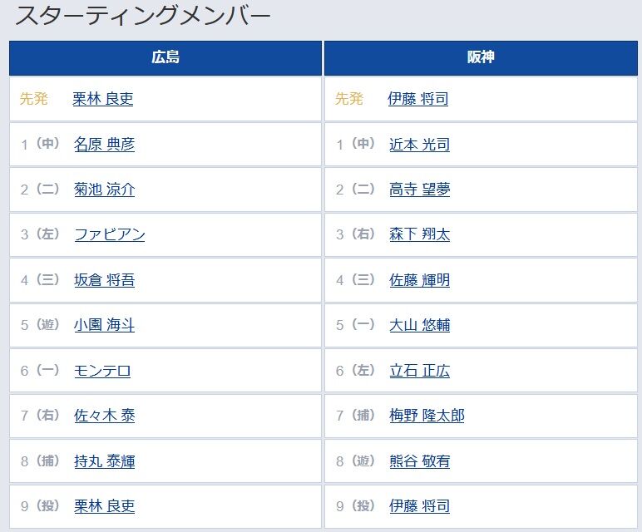Viewport: 642px width, 532px height.
Task: View catcher 持丸 泰輝 profile
Action: pyautogui.click(x=104, y=461)
